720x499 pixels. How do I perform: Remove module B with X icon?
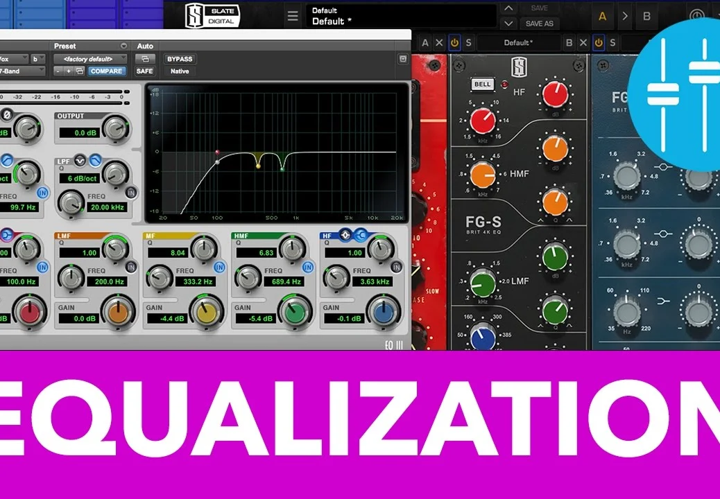(583, 43)
